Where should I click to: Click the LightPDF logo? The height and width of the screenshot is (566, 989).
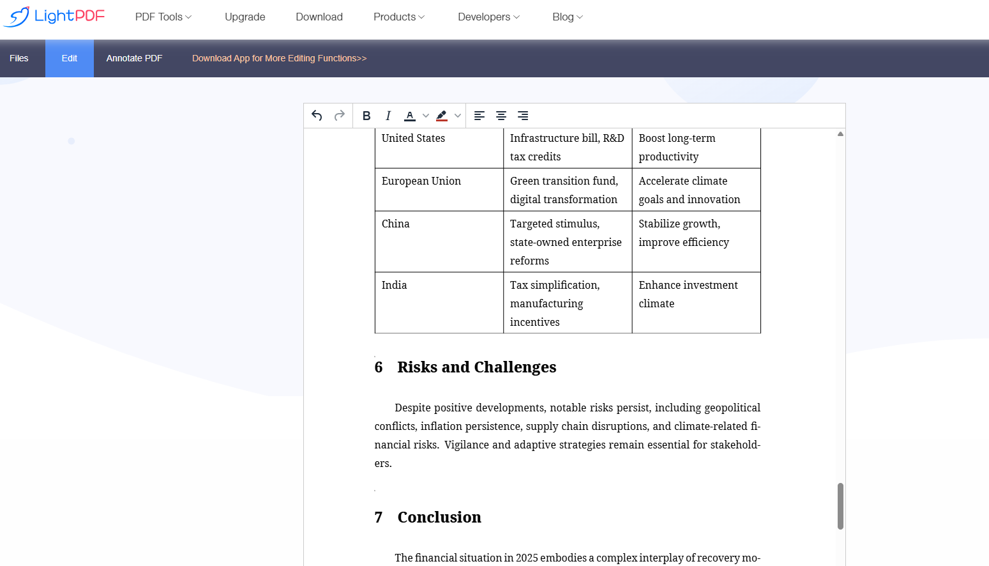tap(54, 17)
